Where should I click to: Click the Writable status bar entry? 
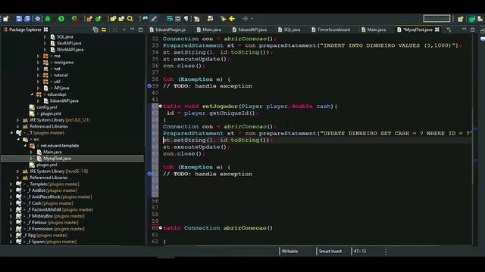pyautogui.click(x=289, y=252)
